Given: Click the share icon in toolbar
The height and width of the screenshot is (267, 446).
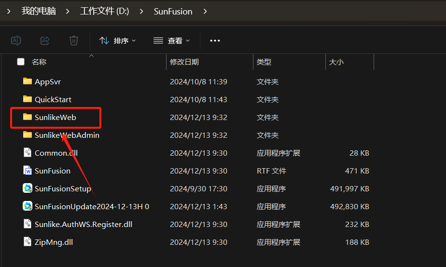Looking at the screenshot, I should 45,40.
